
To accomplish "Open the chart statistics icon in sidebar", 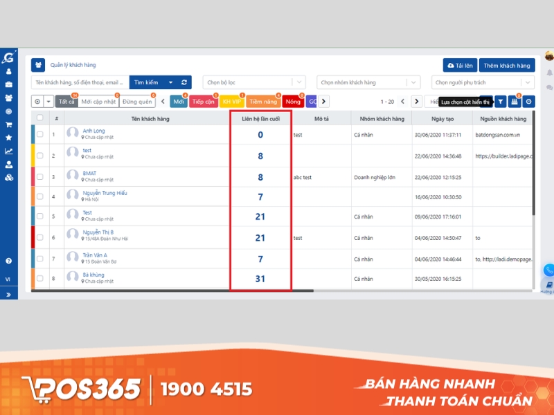I will (x=9, y=151).
